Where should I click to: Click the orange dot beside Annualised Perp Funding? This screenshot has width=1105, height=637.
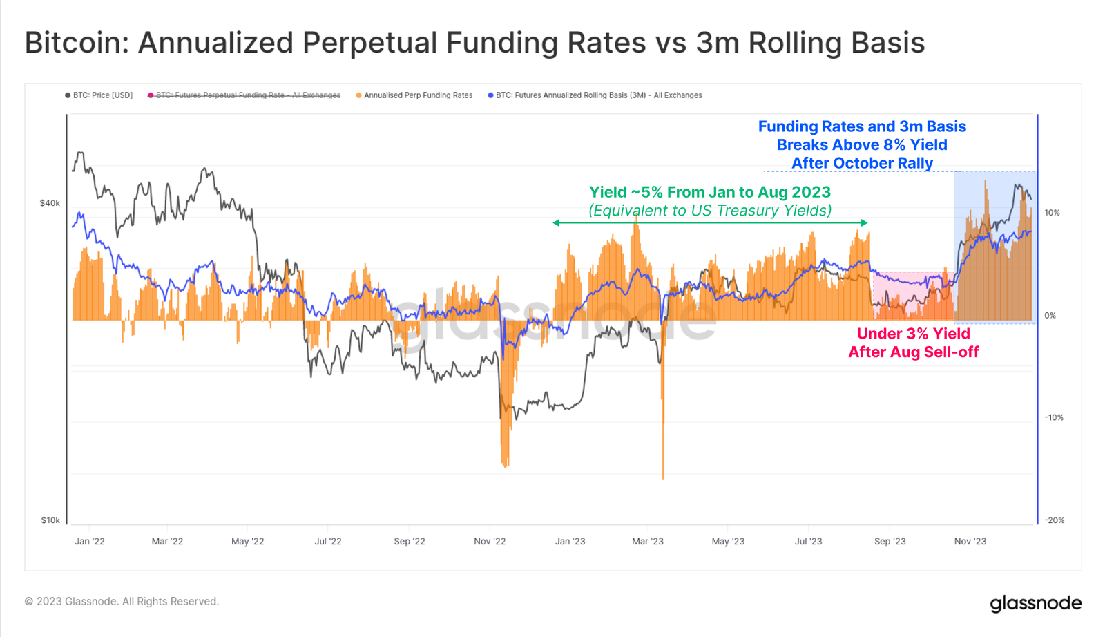pos(358,95)
